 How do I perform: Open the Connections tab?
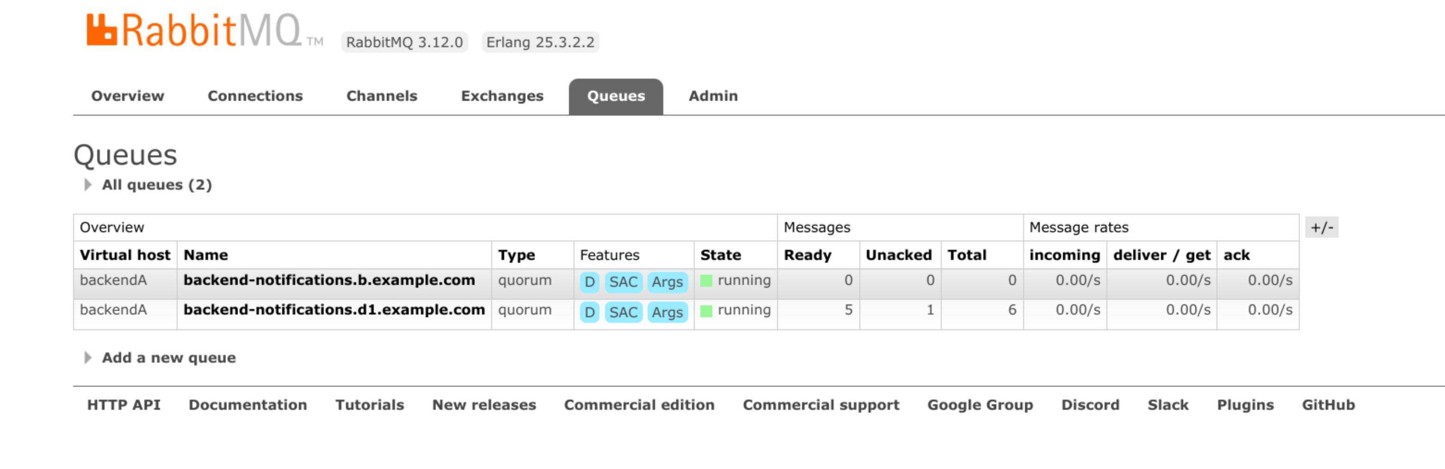[255, 97]
